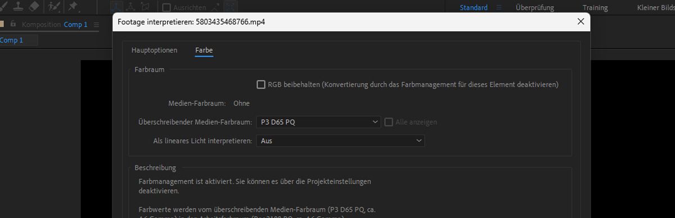This screenshot has width=675, height=218.
Task: Enable the Ausrichten checkbox in toolbar
Action: point(166,8)
